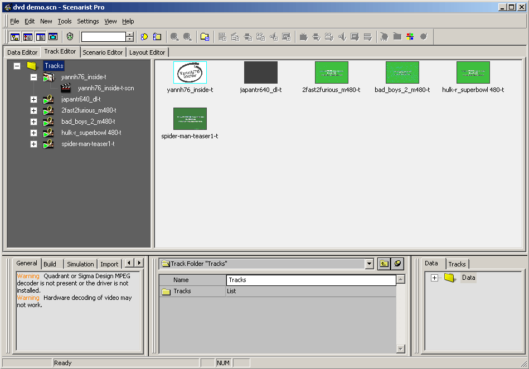Open the Edit menu

(30, 21)
